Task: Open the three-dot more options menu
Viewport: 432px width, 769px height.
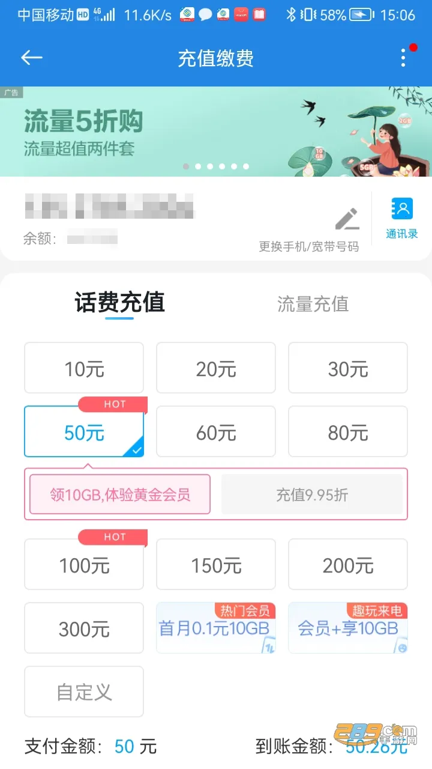Action: click(x=403, y=58)
